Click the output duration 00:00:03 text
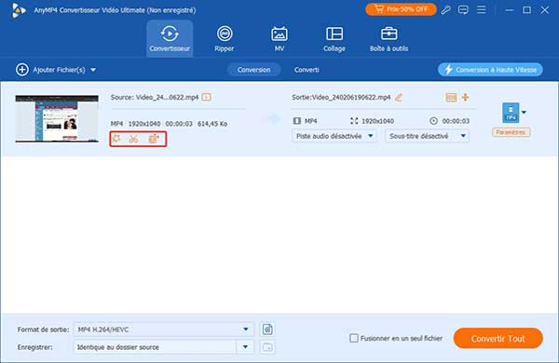Screen dimensions: 559x363 click(x=456, y=121)
